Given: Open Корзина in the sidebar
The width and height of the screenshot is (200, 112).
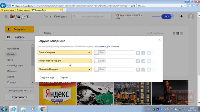Looking at the screenshot, I should (12, 82).
